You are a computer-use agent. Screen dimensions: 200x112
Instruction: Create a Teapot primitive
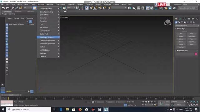tap(181, 44)
